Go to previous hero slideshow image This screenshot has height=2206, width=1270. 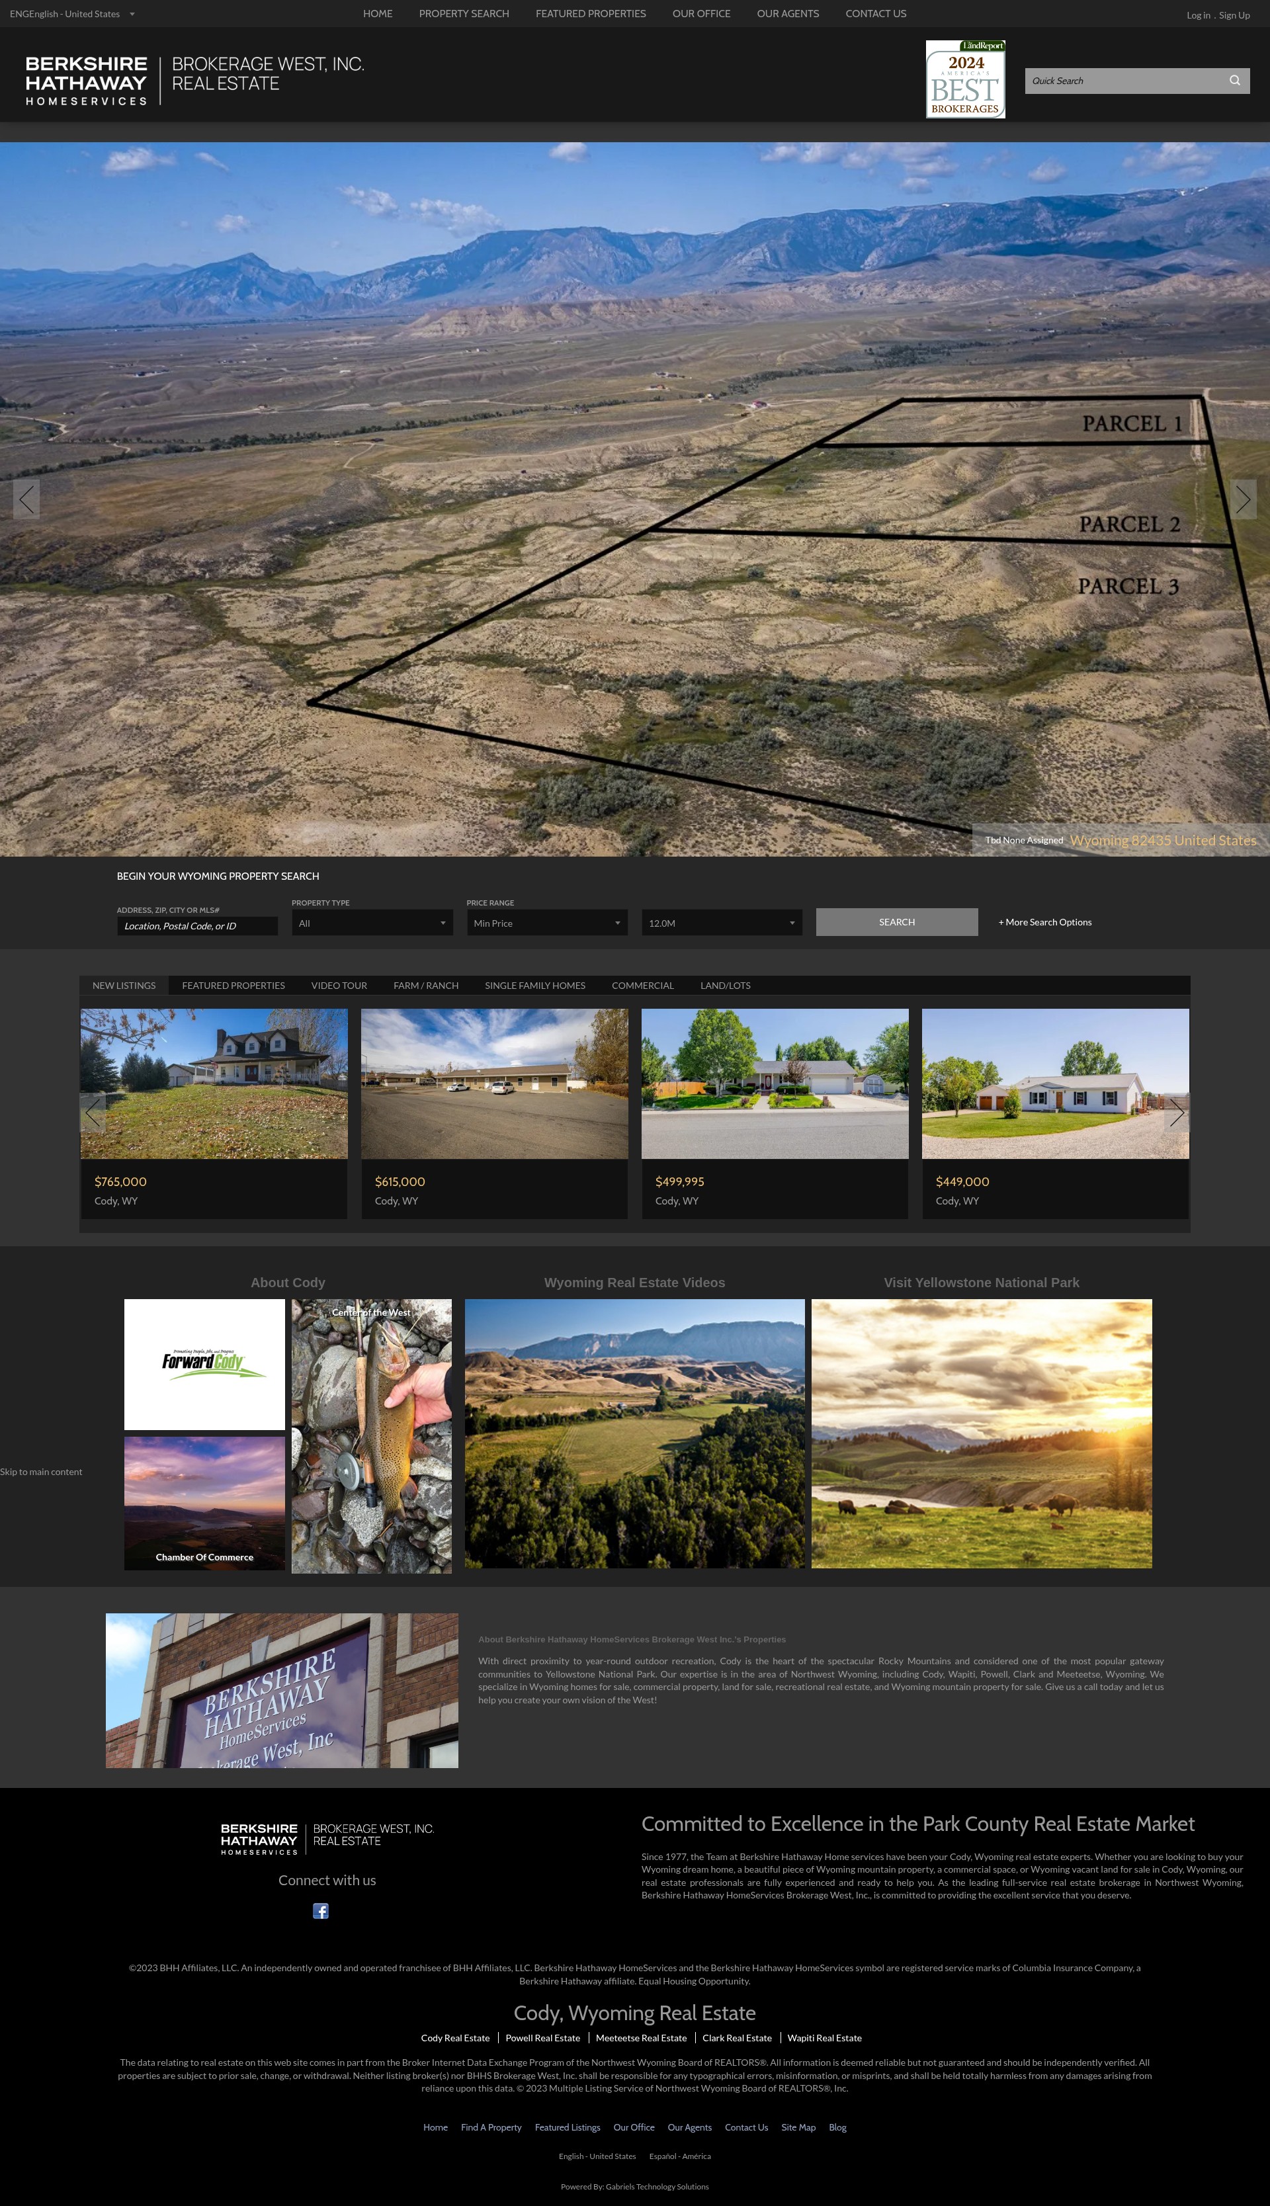(26, 499)
